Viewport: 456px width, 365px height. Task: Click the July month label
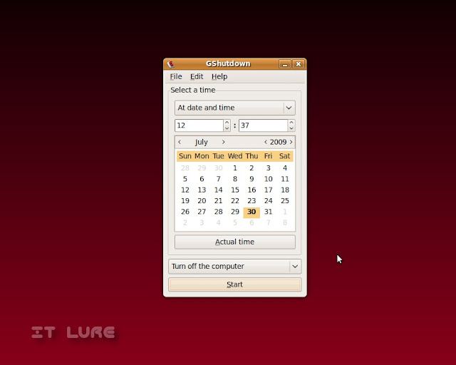click(201, 143)
